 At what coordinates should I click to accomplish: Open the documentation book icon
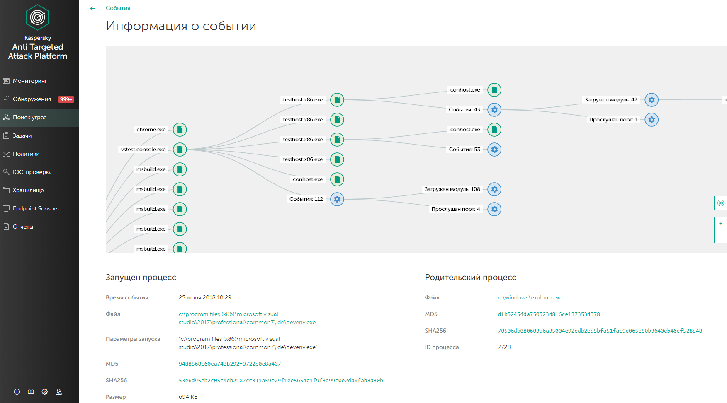[x=31, y=392]
